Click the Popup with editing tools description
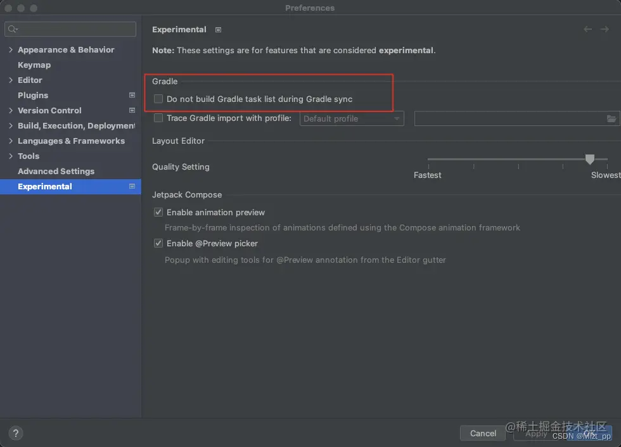Viewport: 621px width, 447px height. 305,260
